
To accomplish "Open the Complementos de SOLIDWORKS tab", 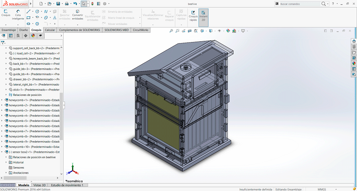I will (x=80, y=30).
